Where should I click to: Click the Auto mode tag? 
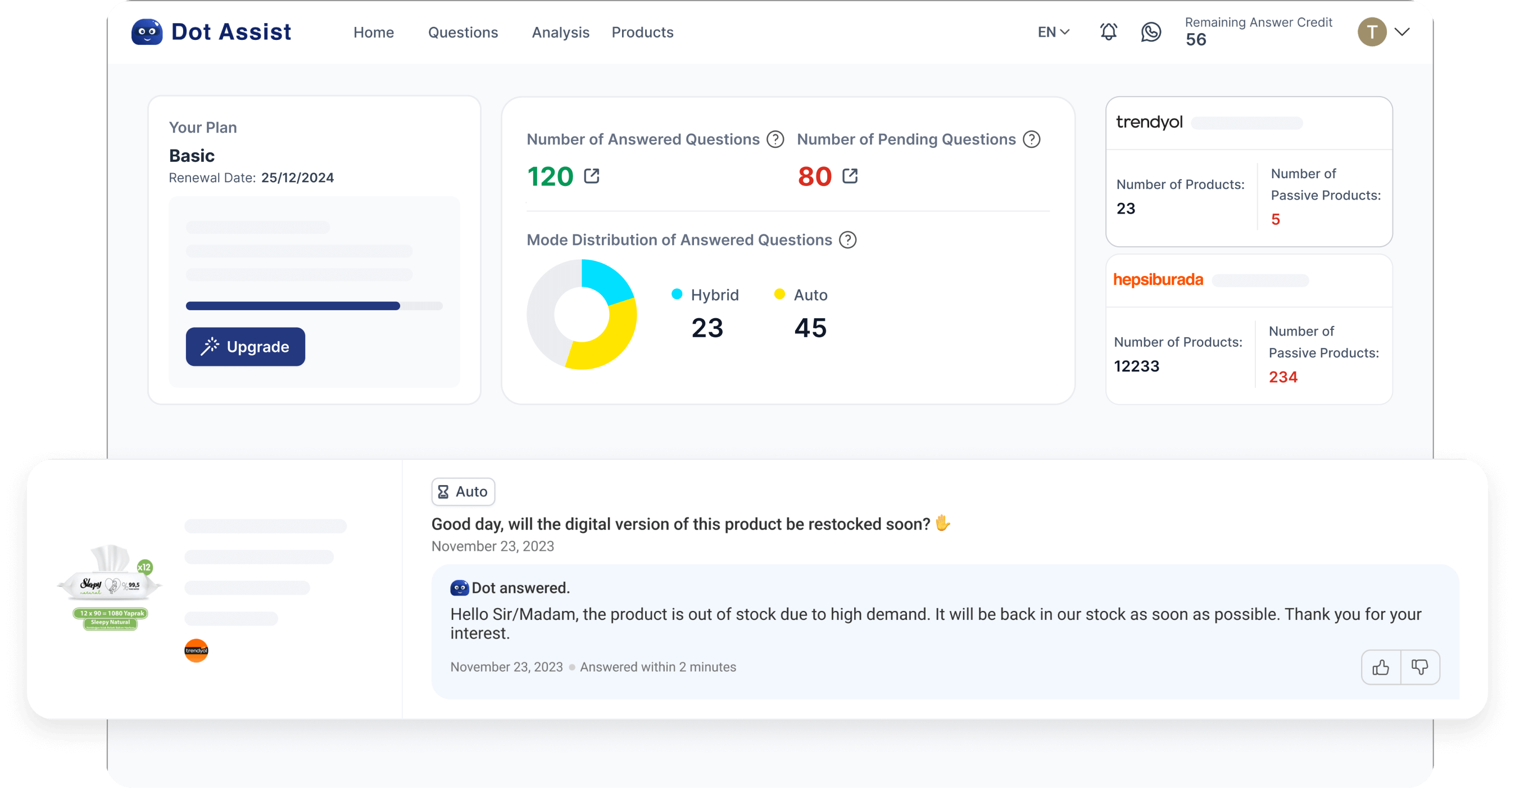463,492
